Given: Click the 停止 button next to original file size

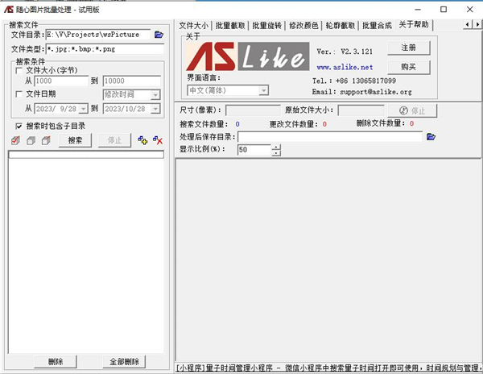Looking at the screenshot, I should point(412,110).
